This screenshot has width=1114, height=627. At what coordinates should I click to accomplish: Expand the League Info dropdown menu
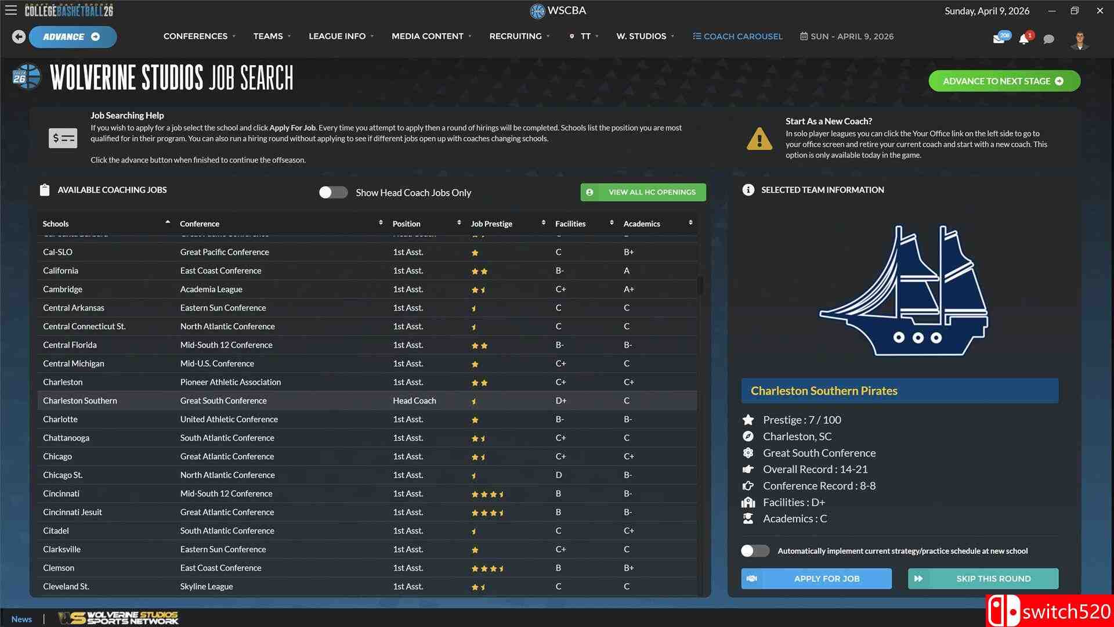point(341,36)
